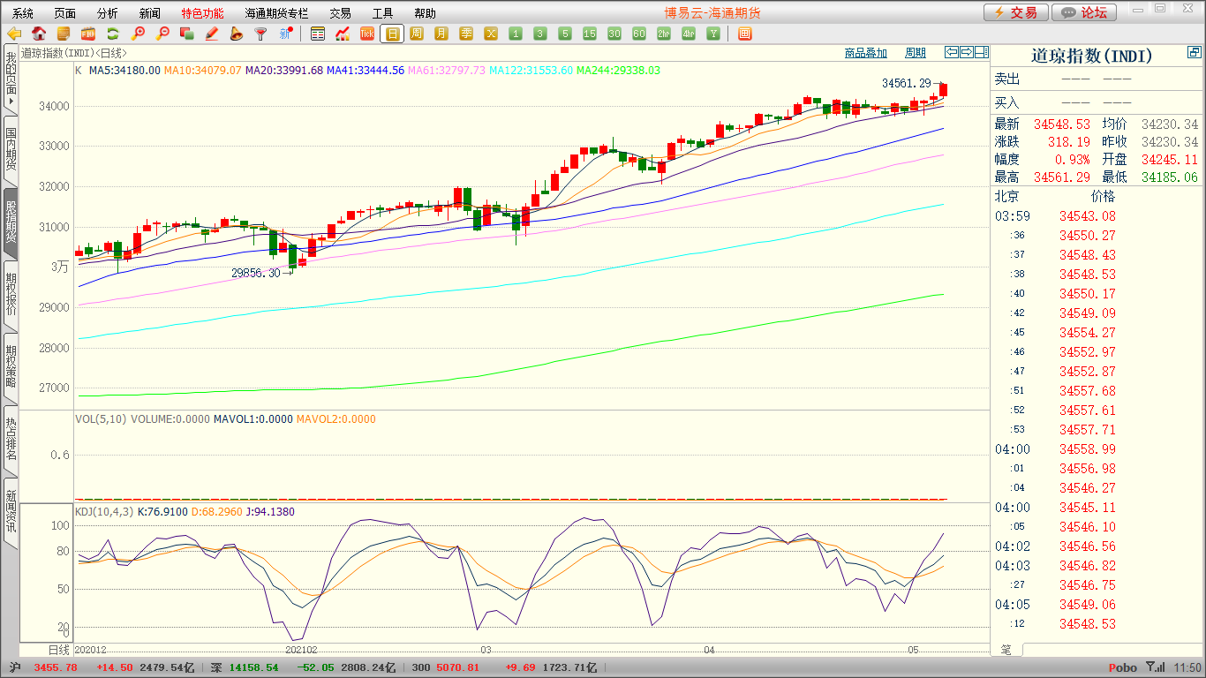The image size is (1206, 678).
Task: Click the gold X period icon
Action: [x=491, y=34]
